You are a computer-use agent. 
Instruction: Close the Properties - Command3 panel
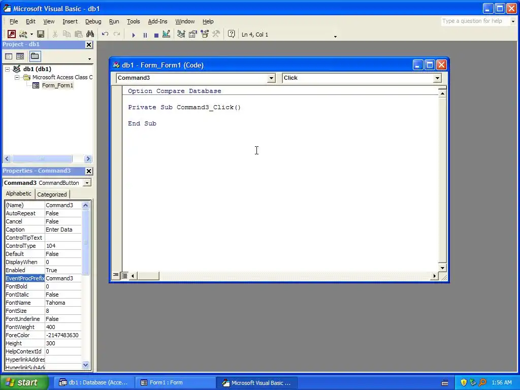[x=89, y=171]
